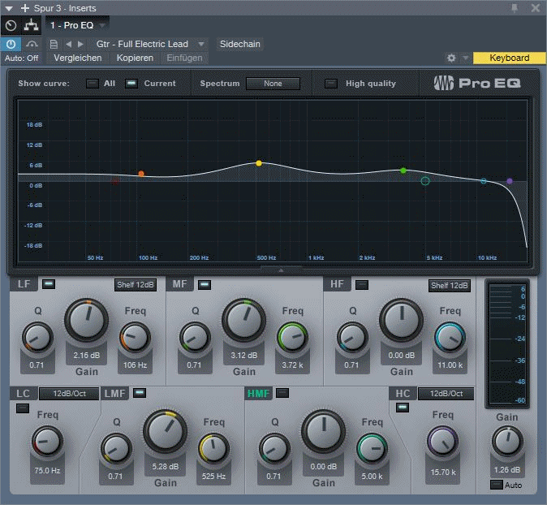Pin the plugin window
The width and height of the screenshot is (547, 505).
click(x=515, y=8)
